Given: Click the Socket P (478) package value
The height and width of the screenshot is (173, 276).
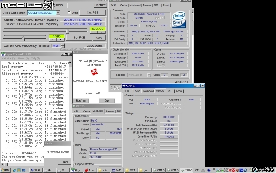Looking at the screenshot, I should [149, 22].
